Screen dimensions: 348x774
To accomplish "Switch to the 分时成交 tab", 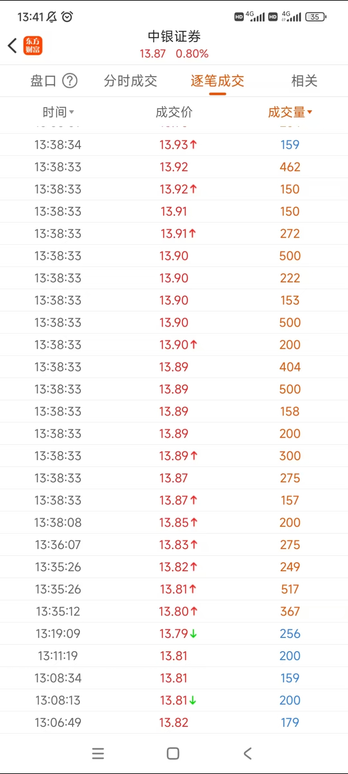I will pyautogui.click(x=130, y=81).
